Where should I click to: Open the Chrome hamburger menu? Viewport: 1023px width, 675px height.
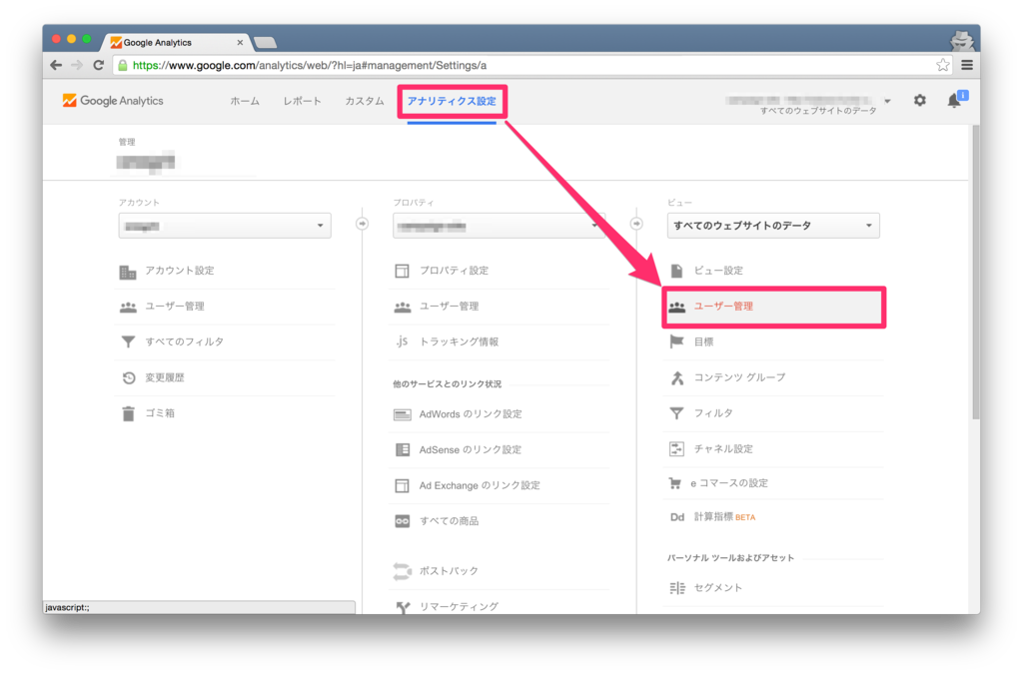(x=967, y=65)
